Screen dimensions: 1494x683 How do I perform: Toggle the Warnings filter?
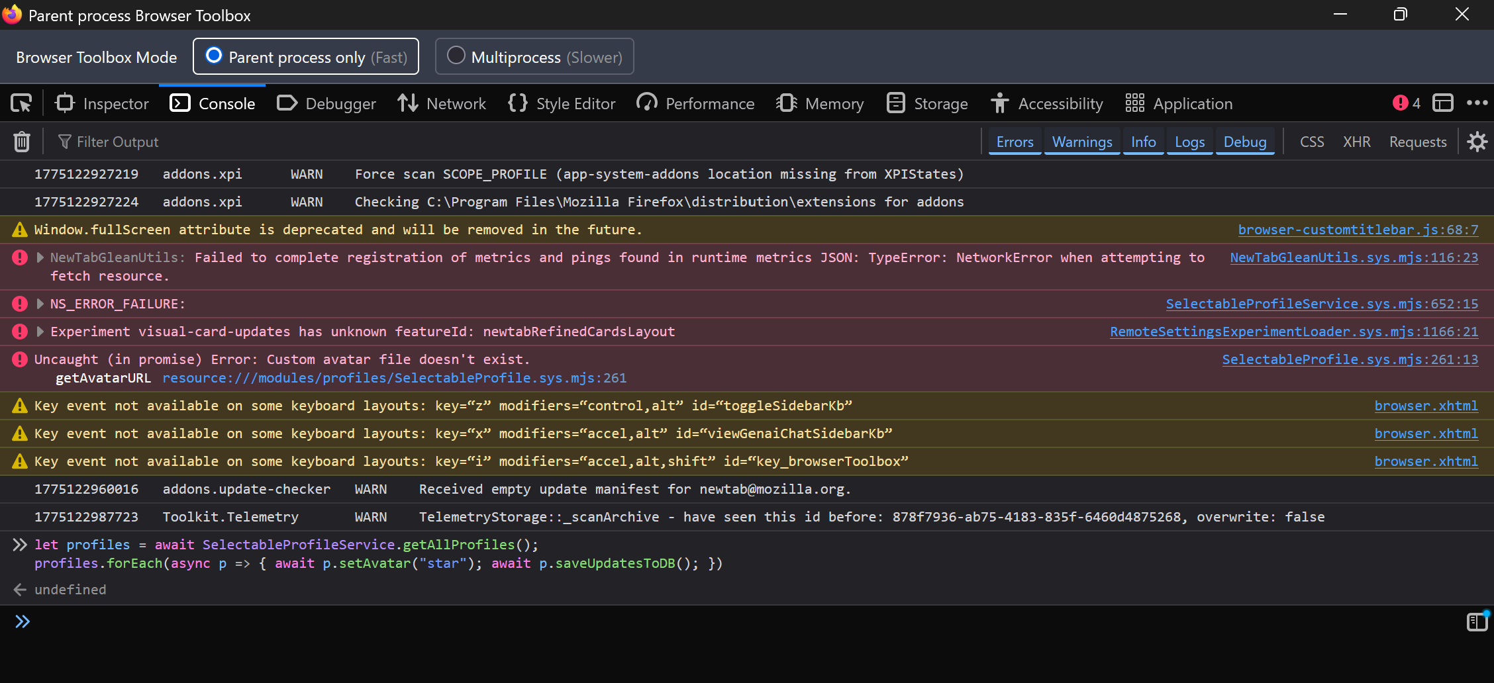[x=1082, y=142]
